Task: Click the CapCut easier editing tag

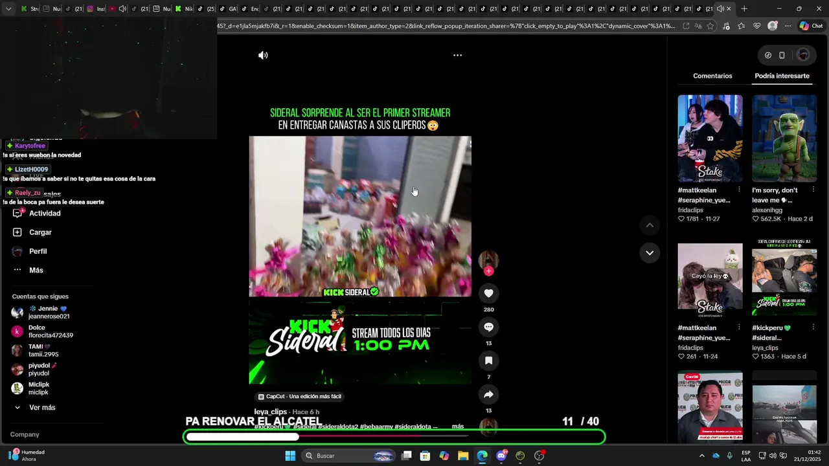Action: (x=300, y=396)
